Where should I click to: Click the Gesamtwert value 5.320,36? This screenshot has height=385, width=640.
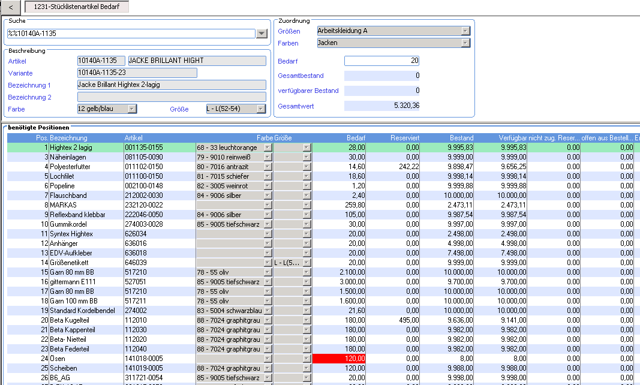coord(381,106)
